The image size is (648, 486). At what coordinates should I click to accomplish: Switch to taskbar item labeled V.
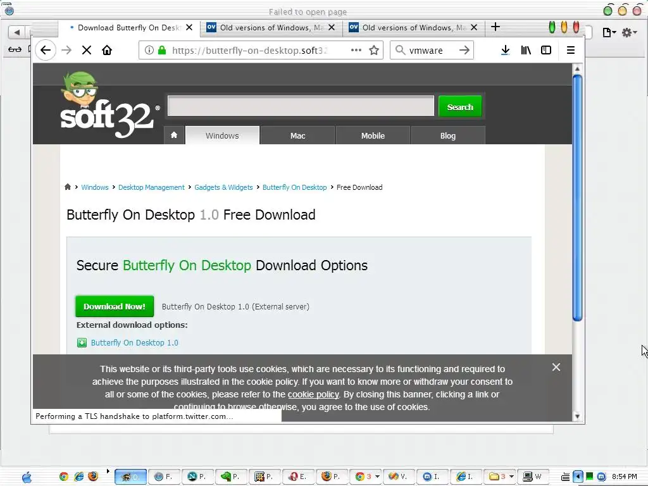pos(399,477)
